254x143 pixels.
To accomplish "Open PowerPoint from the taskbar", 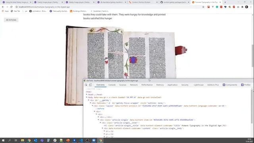I will coord(68,140).
